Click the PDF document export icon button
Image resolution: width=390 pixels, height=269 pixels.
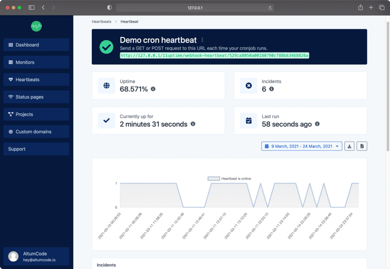pyautogui.click(x=362, y=146)
